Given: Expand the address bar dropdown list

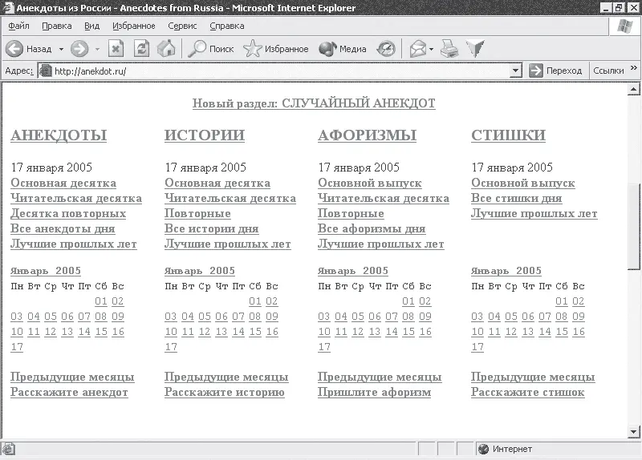Looking at the screenshot, I should pos(516,71).
